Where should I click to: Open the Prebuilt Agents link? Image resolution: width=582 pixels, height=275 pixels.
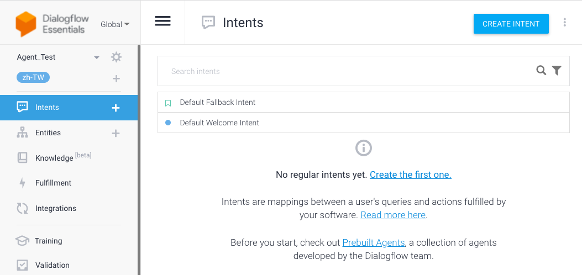[374, 243]
